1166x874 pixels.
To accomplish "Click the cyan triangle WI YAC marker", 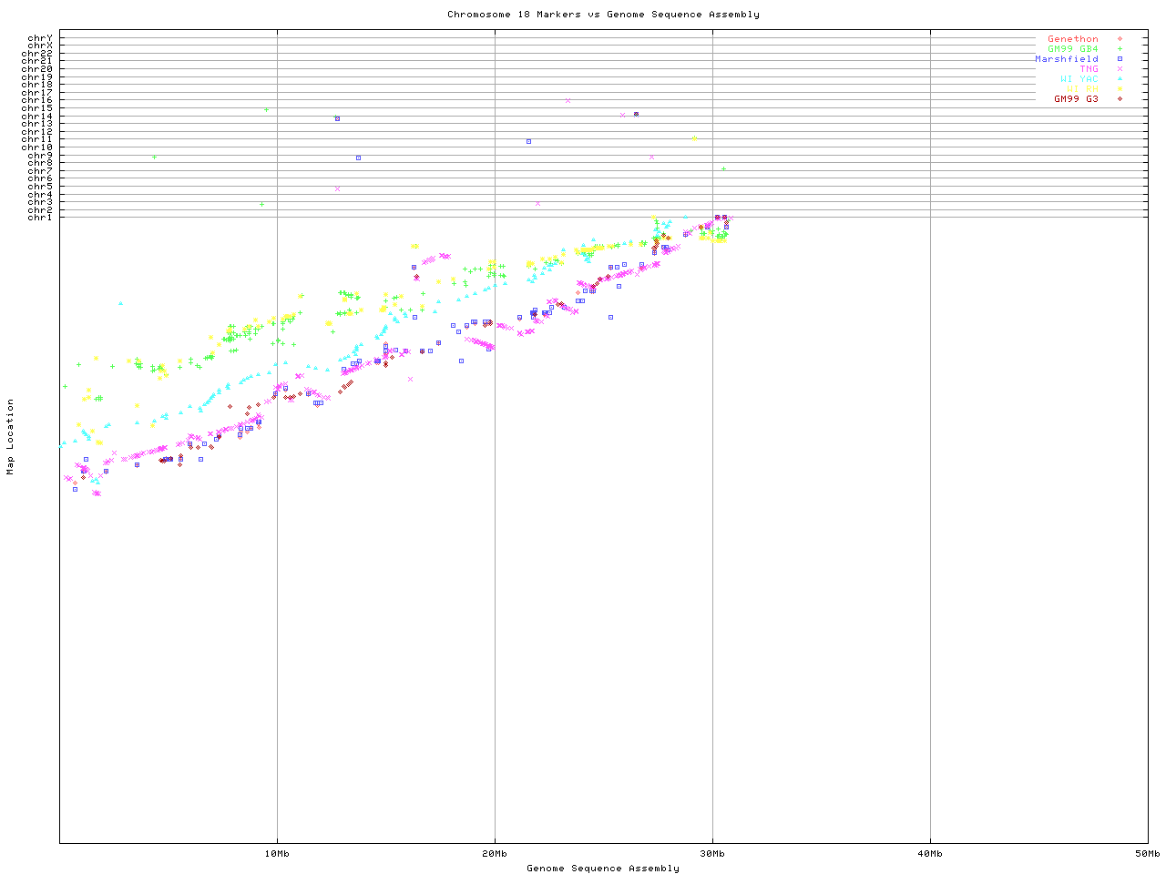I will pyautogui.click(x=1120, y=79).
